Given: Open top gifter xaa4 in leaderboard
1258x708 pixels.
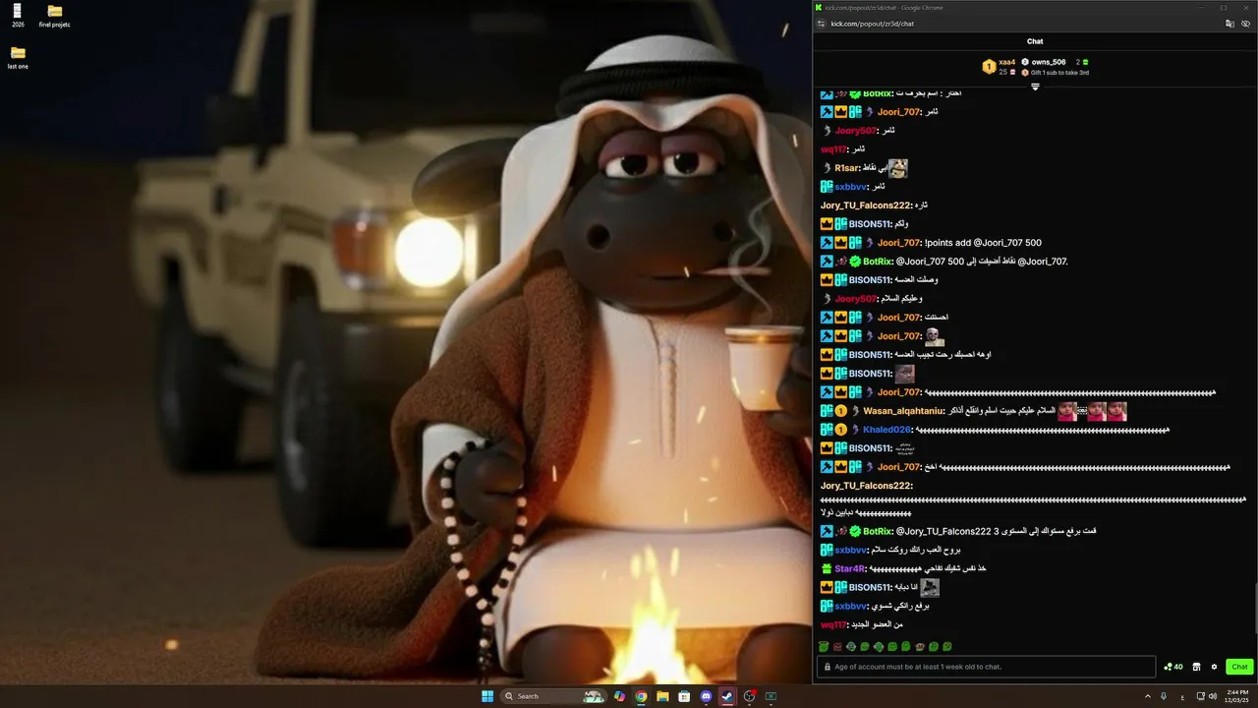Looking at the screenshot, I should click(x=1006, y=62).
